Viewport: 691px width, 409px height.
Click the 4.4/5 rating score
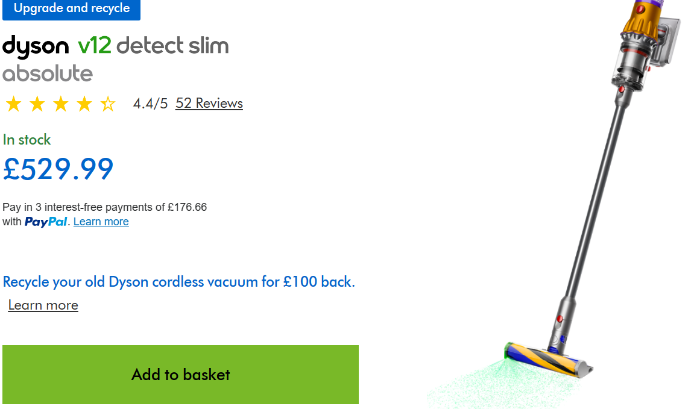click(x=150, y=104)
